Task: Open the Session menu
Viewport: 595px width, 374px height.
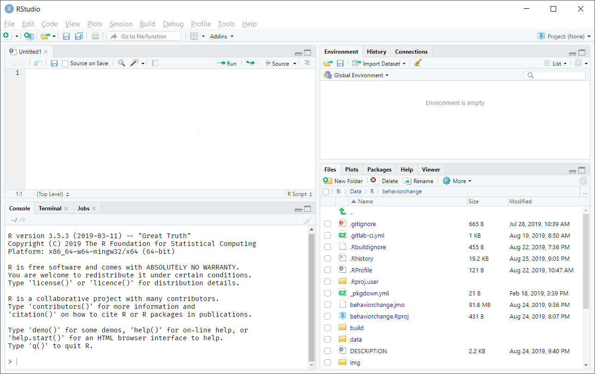Action: coord(121,24)
